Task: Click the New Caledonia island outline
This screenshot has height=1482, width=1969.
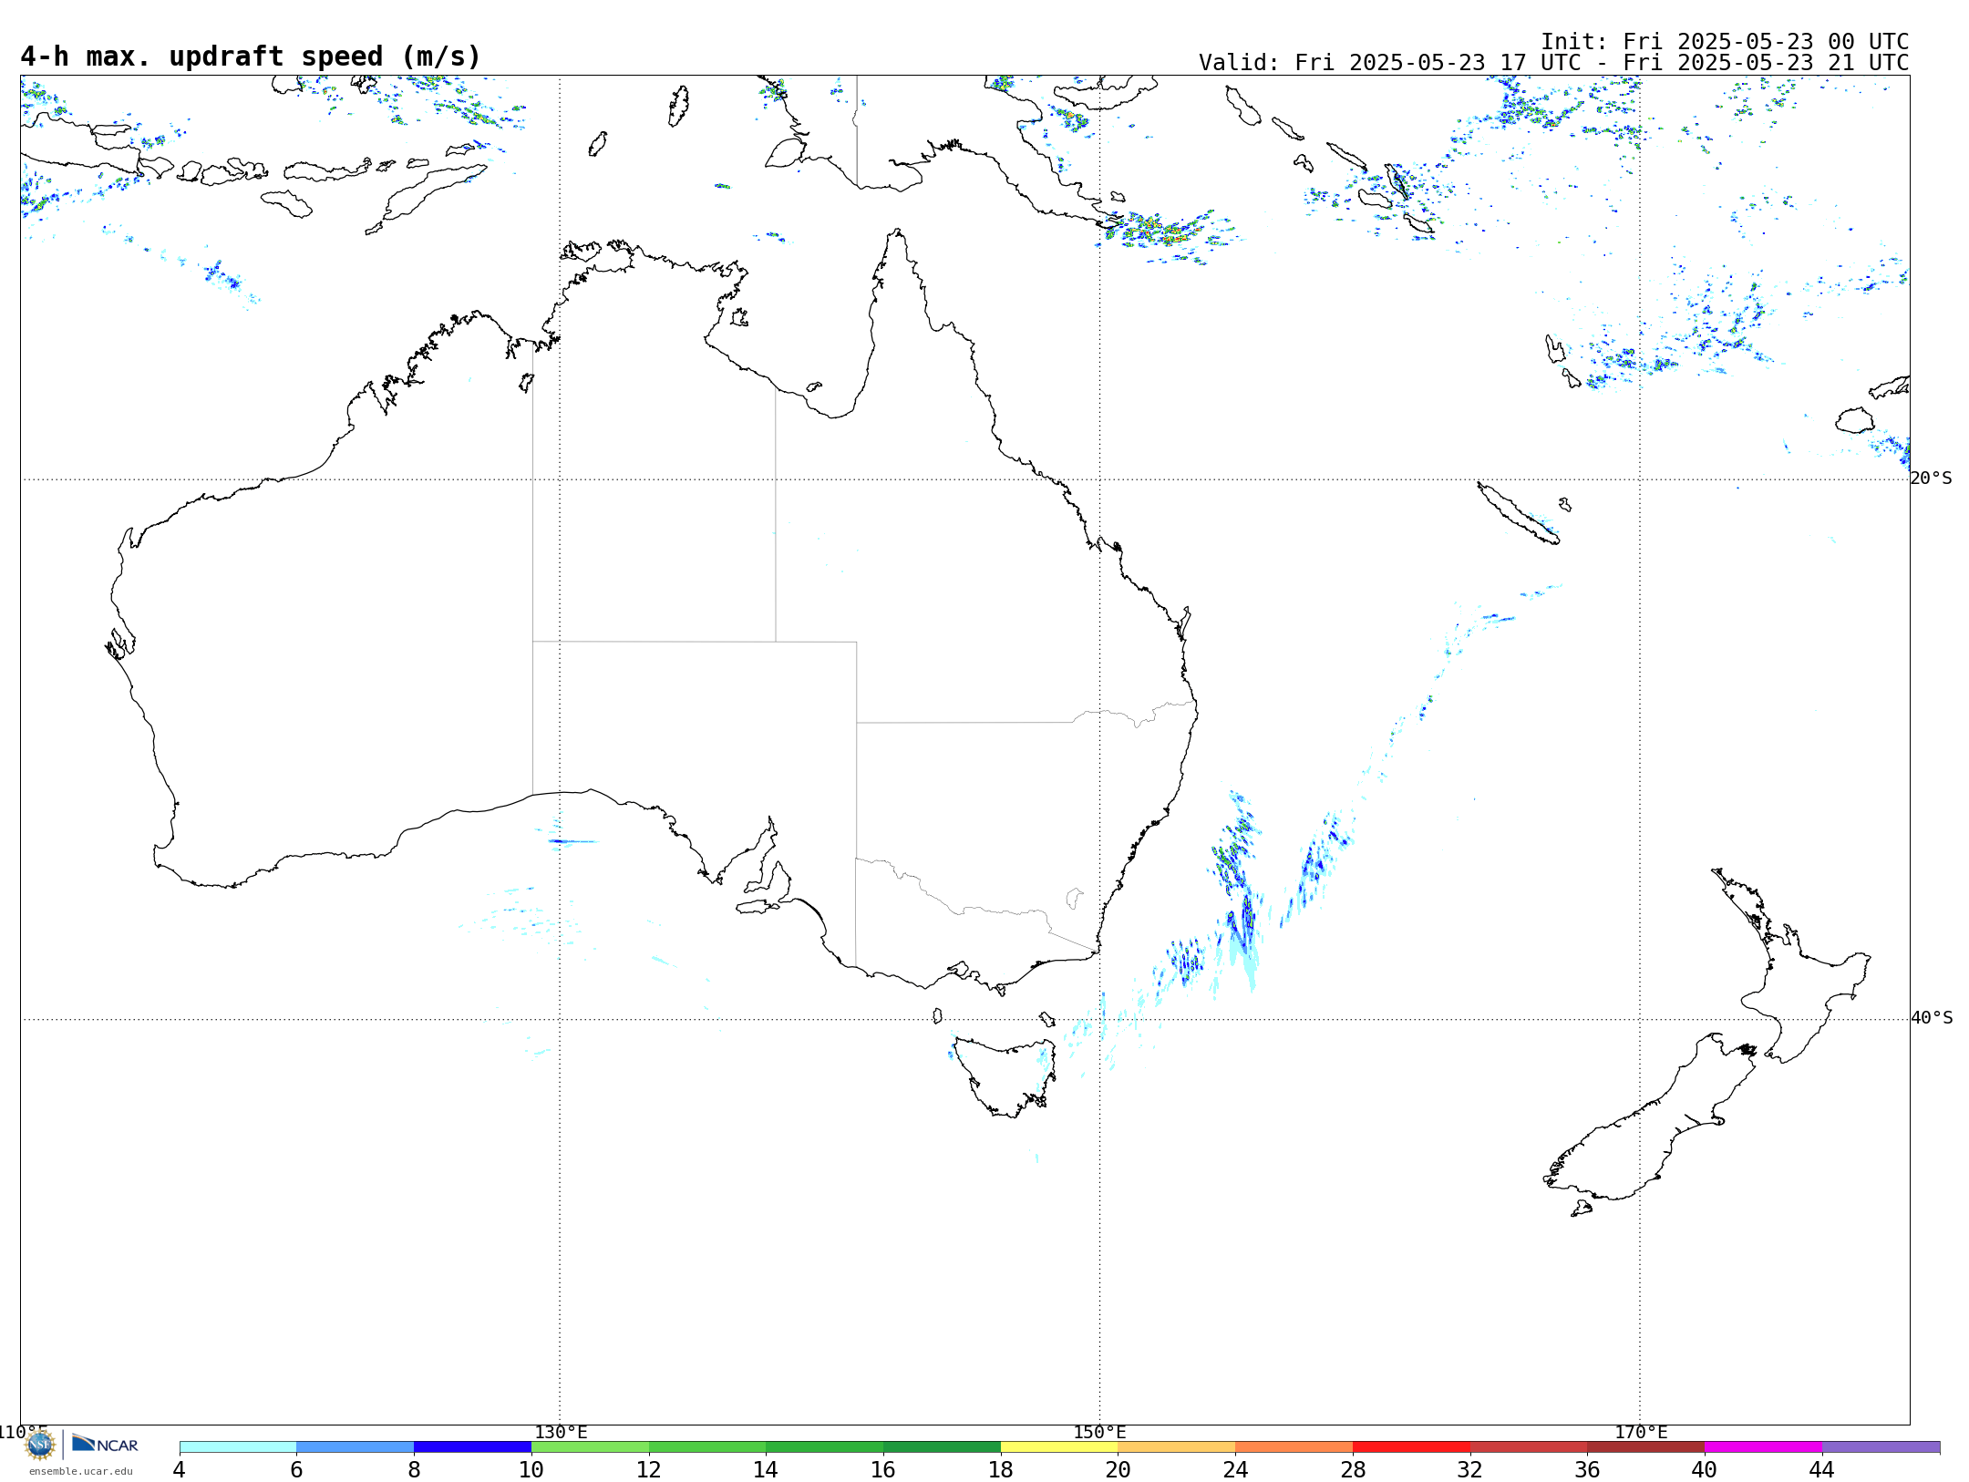Action: tap(1518, 513)
